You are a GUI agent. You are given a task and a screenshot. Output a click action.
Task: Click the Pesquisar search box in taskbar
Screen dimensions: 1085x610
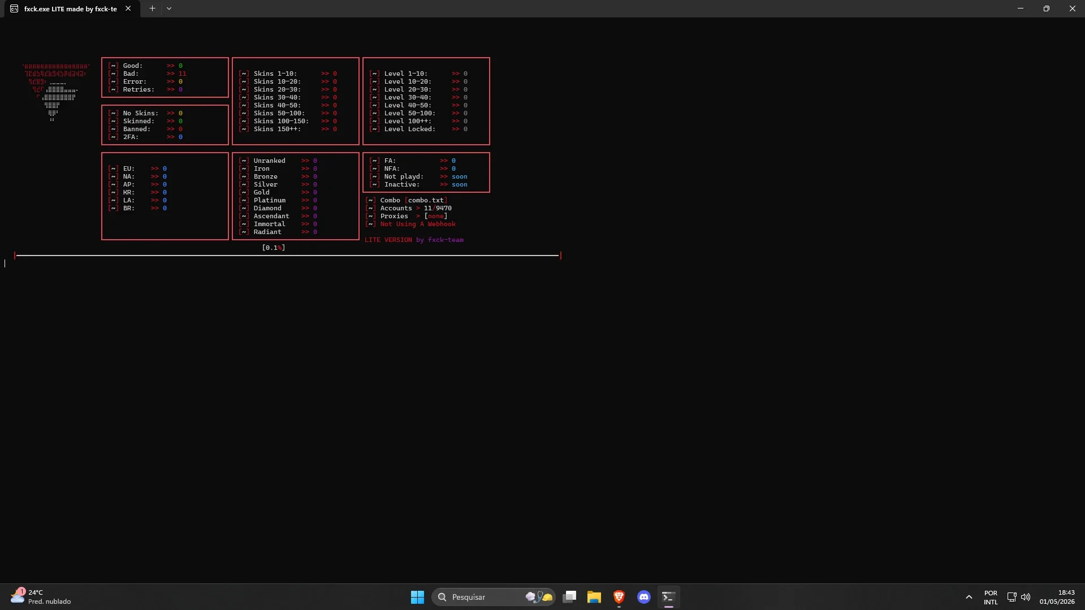(493, 597)
